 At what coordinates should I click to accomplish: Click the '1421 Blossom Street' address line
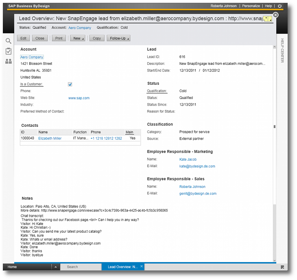coord(36,64)
